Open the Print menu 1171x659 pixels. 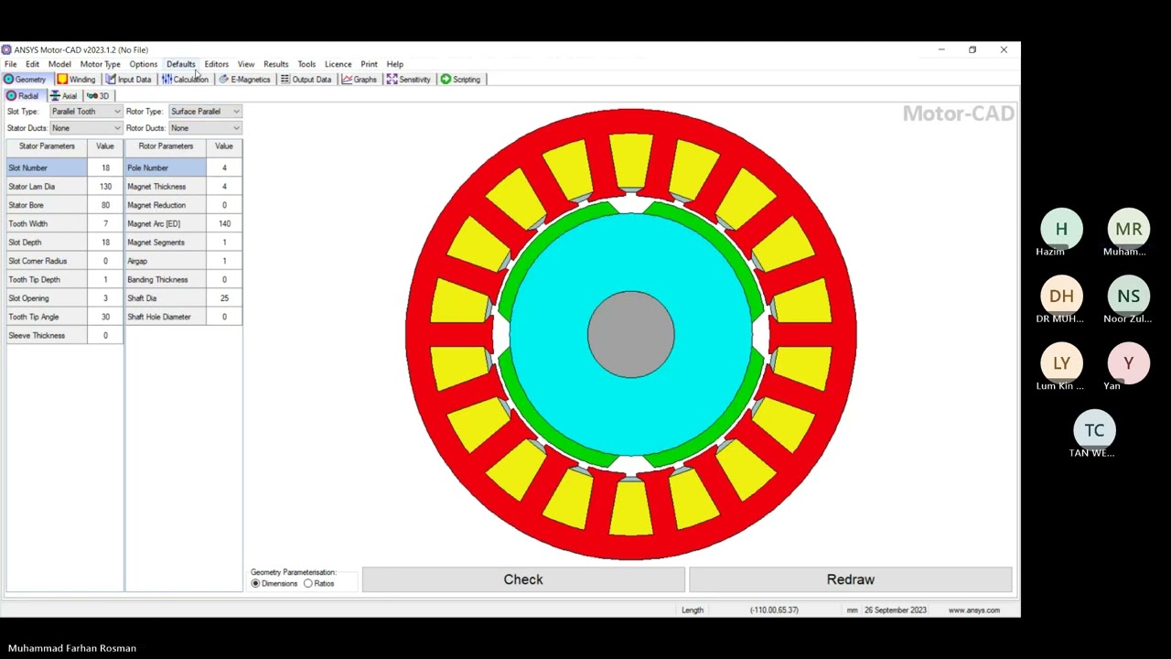point(369,64)
